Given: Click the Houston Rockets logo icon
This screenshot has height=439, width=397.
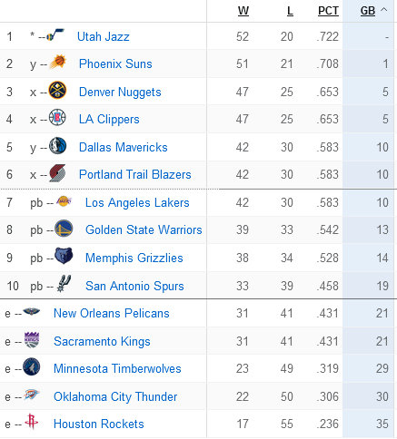Looking at the screenshot, I should 32,422.
